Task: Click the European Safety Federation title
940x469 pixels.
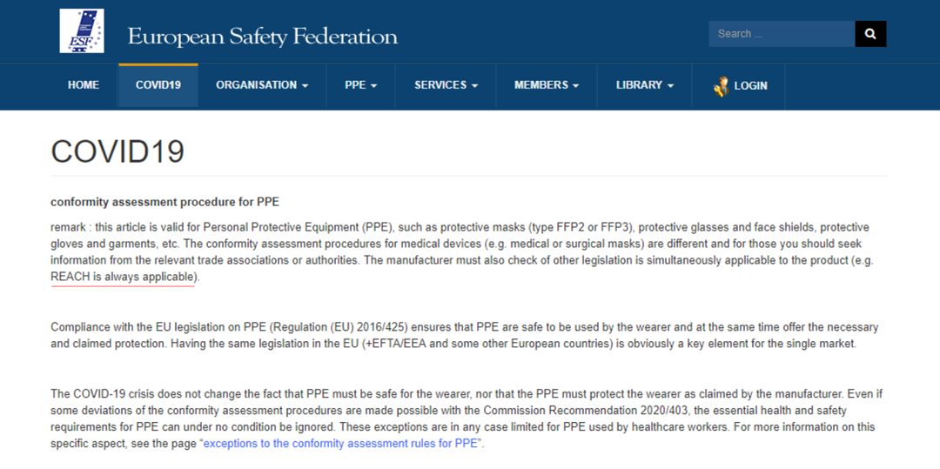Action: click(x=262, y=37)
